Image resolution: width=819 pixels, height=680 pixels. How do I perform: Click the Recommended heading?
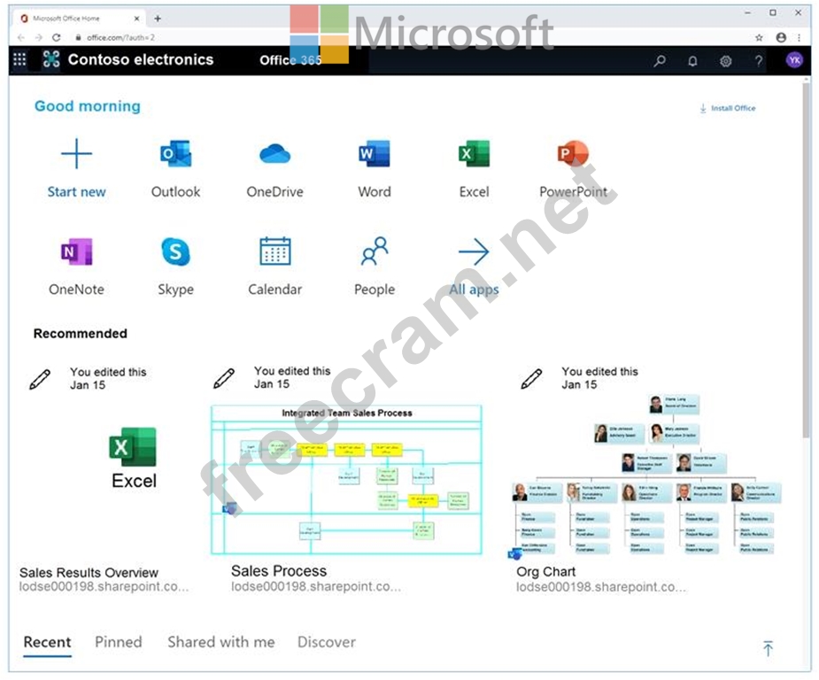click(81, 333)
